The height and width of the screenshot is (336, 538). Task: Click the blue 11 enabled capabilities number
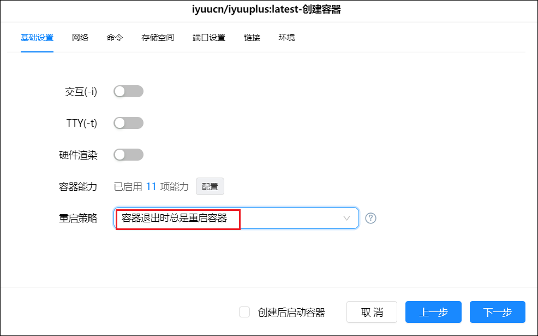tap(151, 186)
